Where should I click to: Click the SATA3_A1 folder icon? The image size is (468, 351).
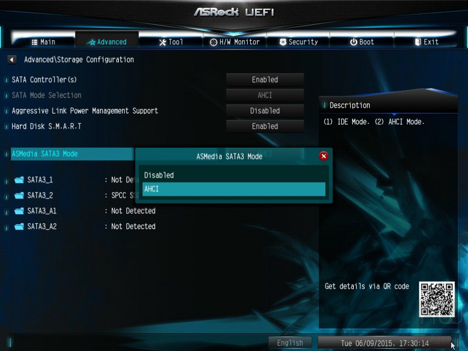click(x=19, y=211)
